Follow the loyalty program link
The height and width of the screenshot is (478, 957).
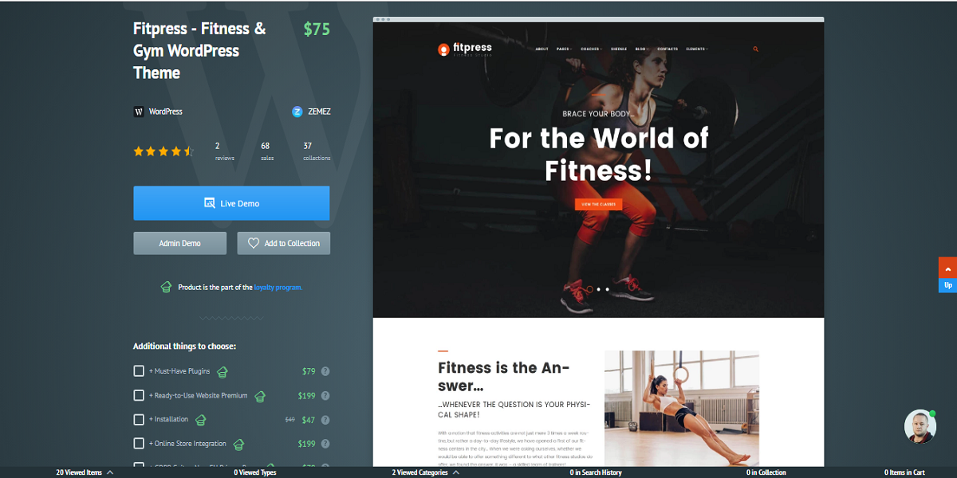click(x=278, y=288)
